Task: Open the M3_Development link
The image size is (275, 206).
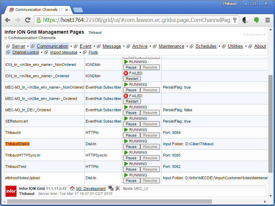Action: point(91,188)
